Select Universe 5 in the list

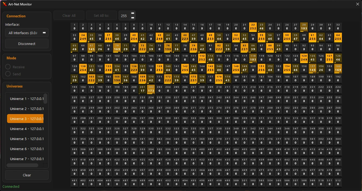click(25, 139)
